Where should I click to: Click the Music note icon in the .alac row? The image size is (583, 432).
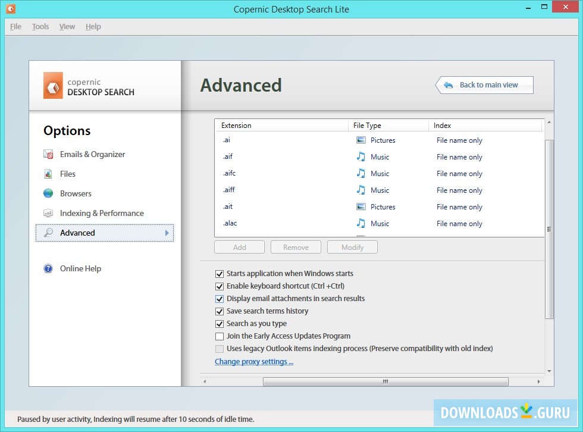point(361,223)
